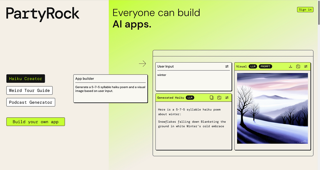
Task: Click the Build your own app button
Action: click(35, 122)
